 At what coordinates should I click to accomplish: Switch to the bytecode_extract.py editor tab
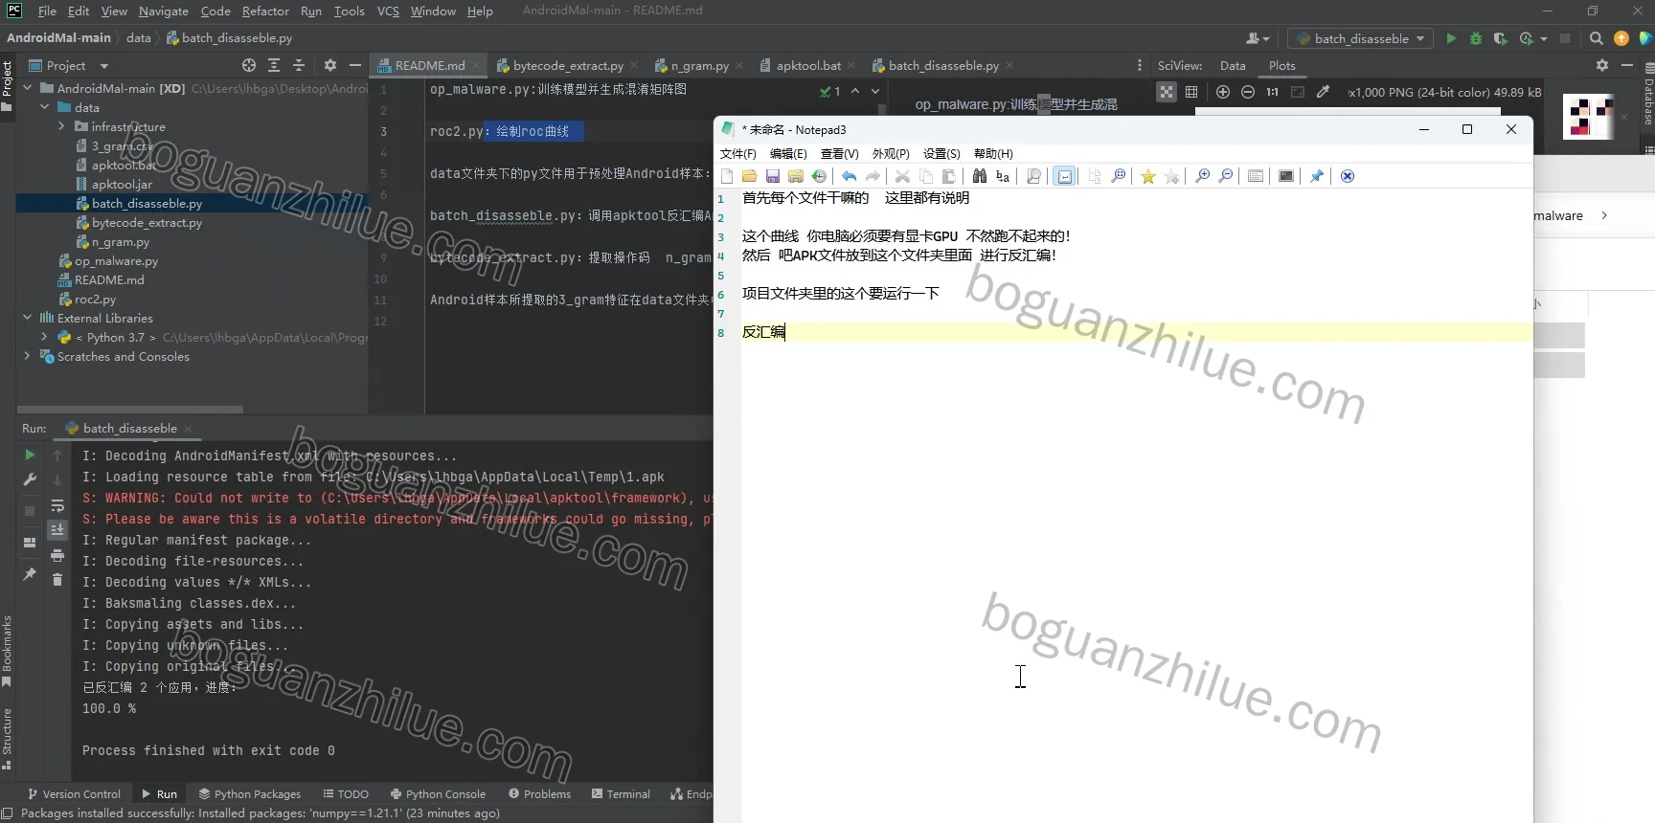click(567, 65)
